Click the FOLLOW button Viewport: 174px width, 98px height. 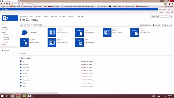167,12
